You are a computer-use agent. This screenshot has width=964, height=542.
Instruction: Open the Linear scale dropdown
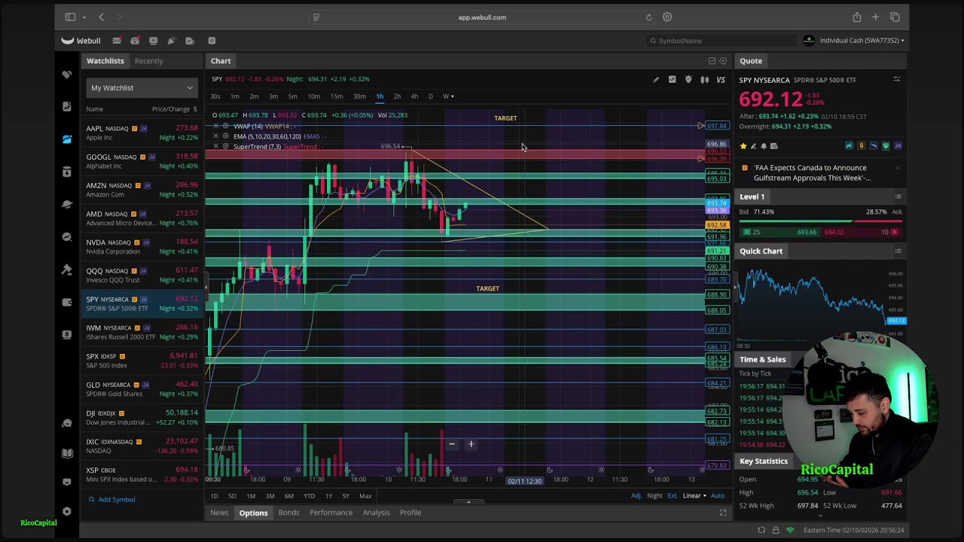pyautogui.click(x=694, y=496)
